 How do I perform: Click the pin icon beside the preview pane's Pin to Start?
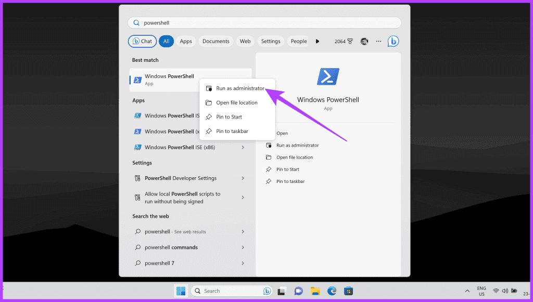(269, 169)
